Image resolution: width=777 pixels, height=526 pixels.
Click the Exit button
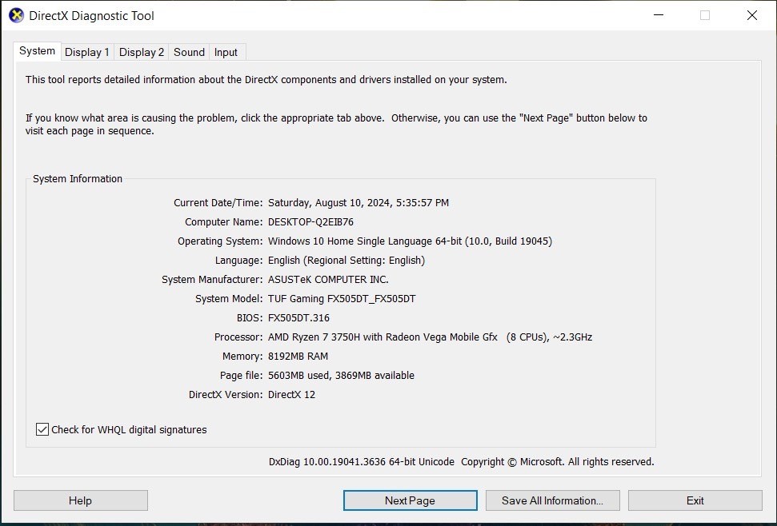[x=695, y=500]
